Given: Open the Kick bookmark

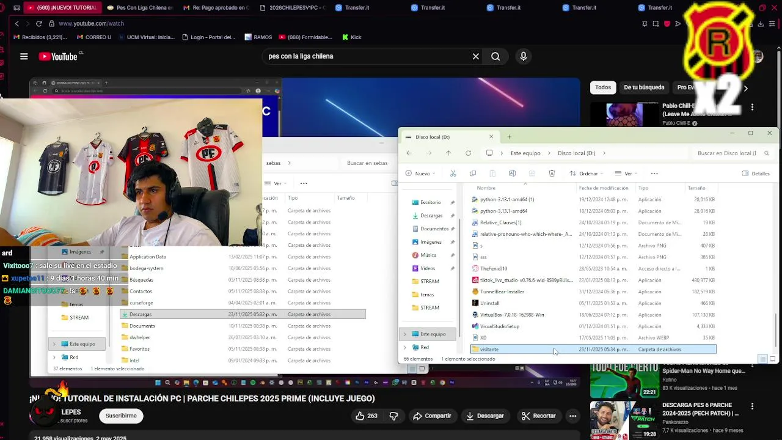Looking at the screenshot, I should [x=351, y=37].
